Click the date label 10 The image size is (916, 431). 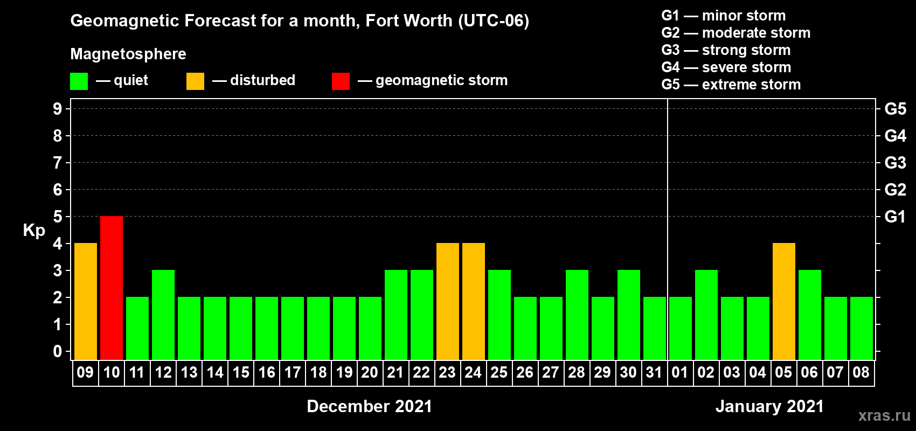[x=112, y=372]
